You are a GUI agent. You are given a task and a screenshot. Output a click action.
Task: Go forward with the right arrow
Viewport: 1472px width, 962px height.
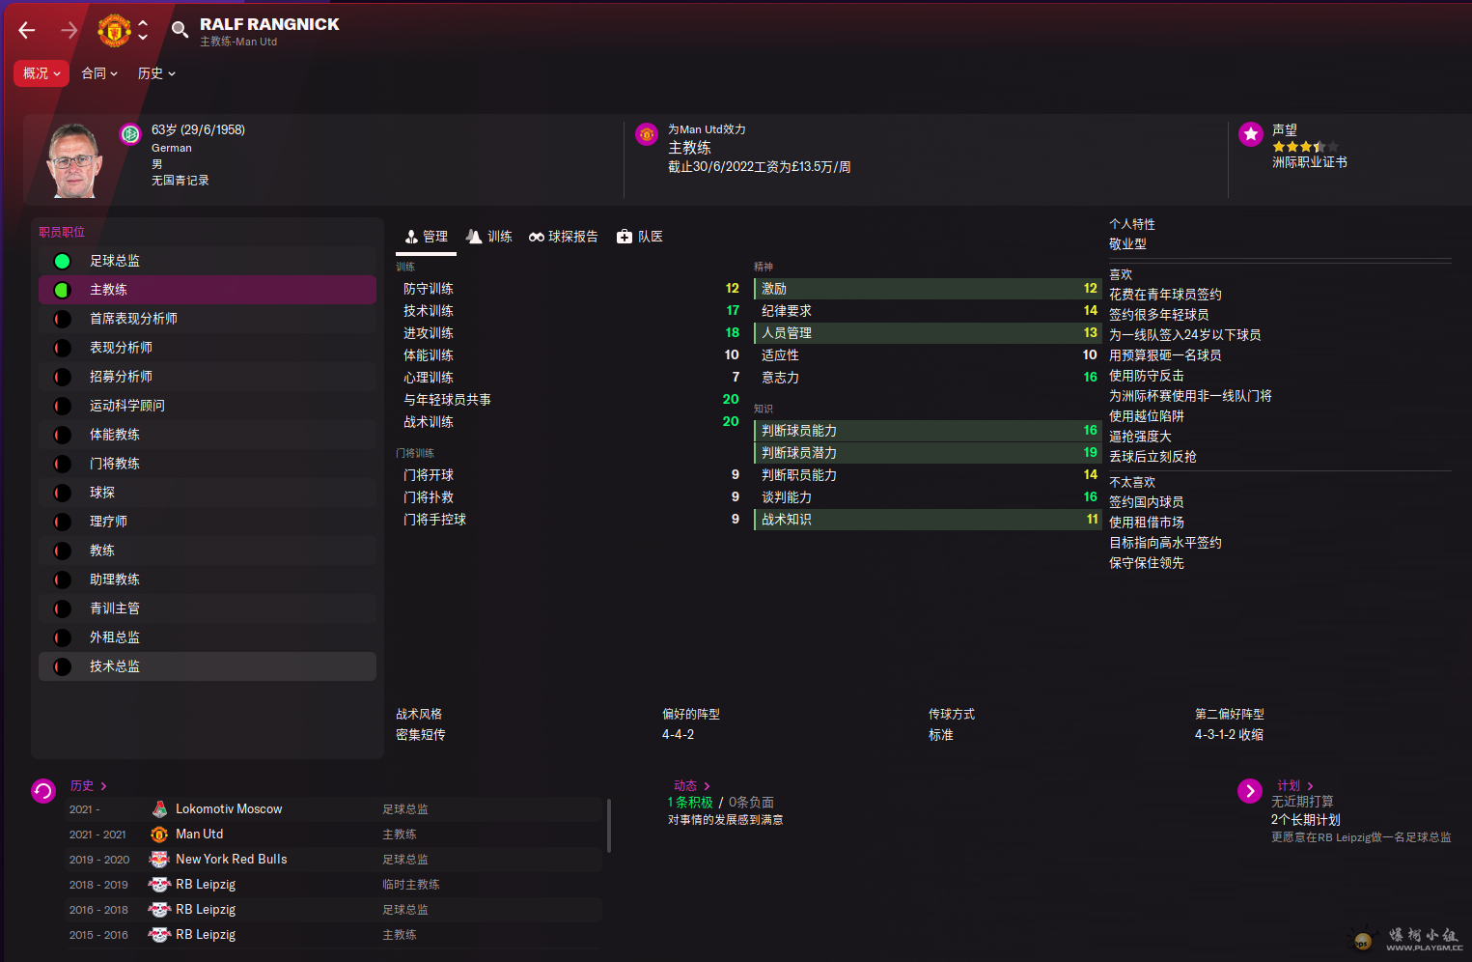pos(69,31)
